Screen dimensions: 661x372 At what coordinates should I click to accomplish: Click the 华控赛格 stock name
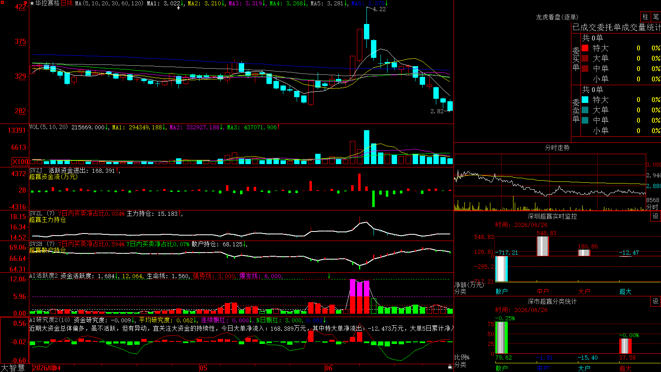click(48, 3)
